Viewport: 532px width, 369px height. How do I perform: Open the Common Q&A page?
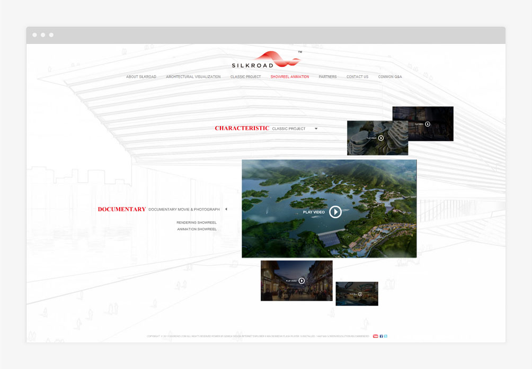(389, 77)
